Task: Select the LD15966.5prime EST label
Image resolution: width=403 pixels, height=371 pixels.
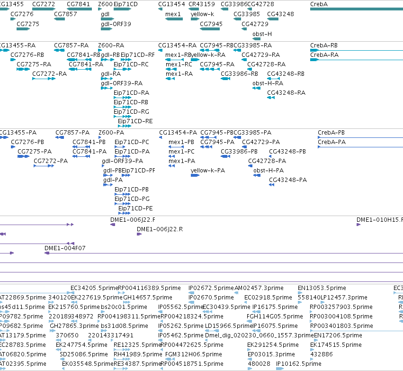Action: [x=229, y=326]
